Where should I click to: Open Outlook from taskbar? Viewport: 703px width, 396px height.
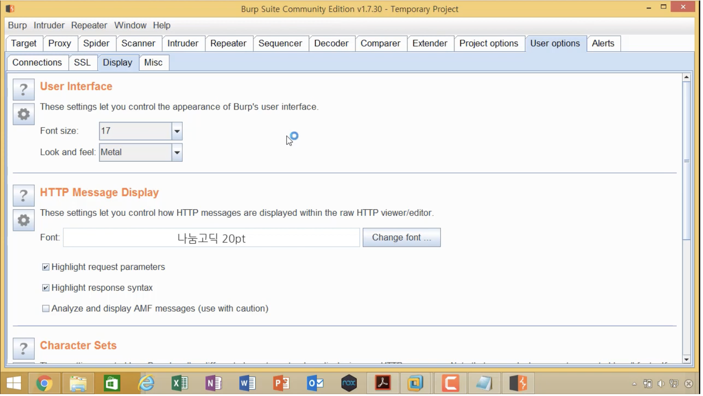pyautogui.click(x=315, y=384)
